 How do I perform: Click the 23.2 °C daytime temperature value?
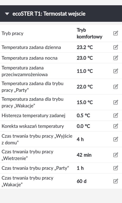[85, 47]
